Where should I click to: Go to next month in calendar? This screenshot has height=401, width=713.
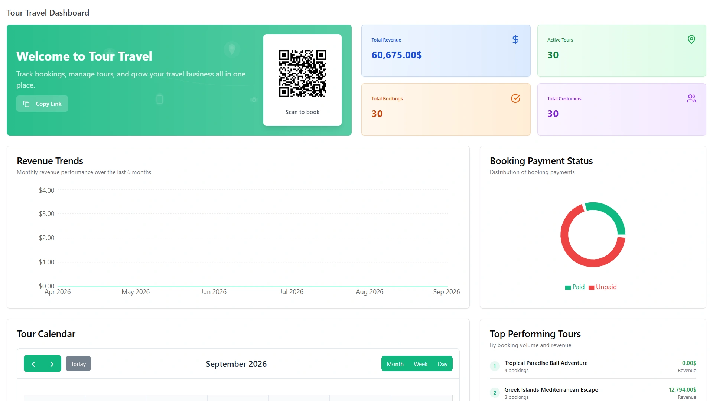(x=52, y=364)
